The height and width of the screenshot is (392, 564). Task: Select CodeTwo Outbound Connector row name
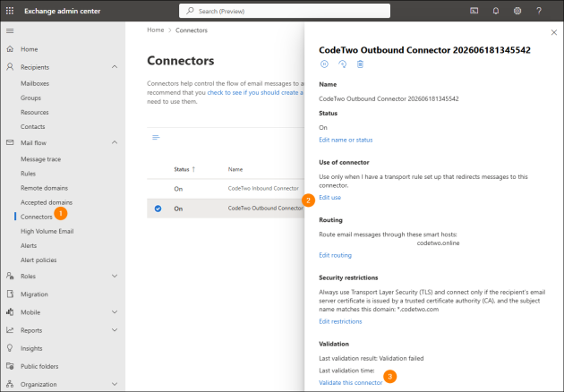[266, 209]
